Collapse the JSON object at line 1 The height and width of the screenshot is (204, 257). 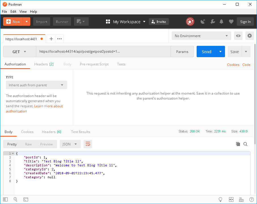[13, 153]
